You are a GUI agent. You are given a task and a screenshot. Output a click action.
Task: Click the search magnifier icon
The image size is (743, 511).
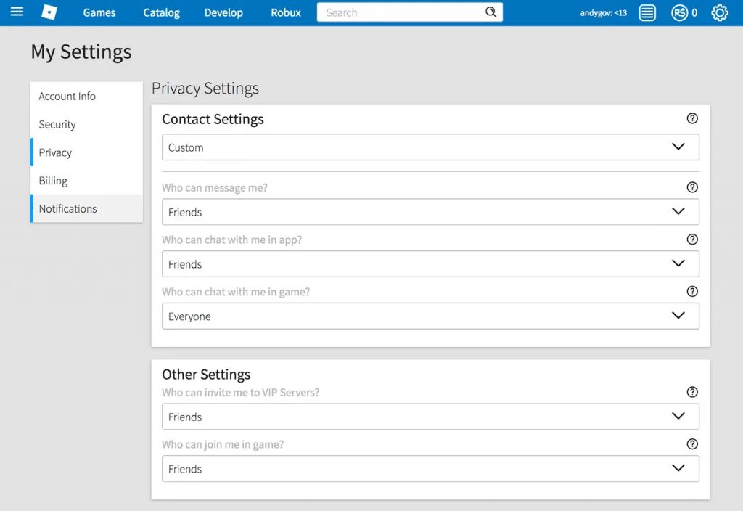[491, 12]
